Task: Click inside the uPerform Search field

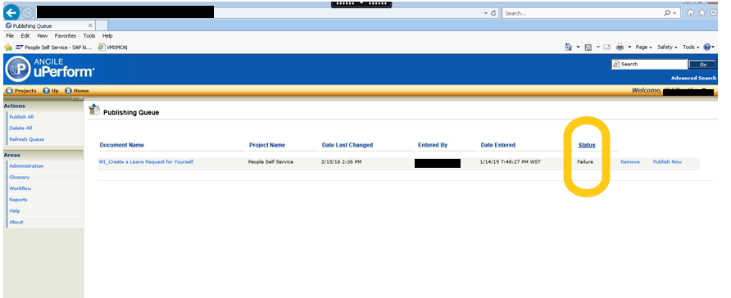Action: 649,64
